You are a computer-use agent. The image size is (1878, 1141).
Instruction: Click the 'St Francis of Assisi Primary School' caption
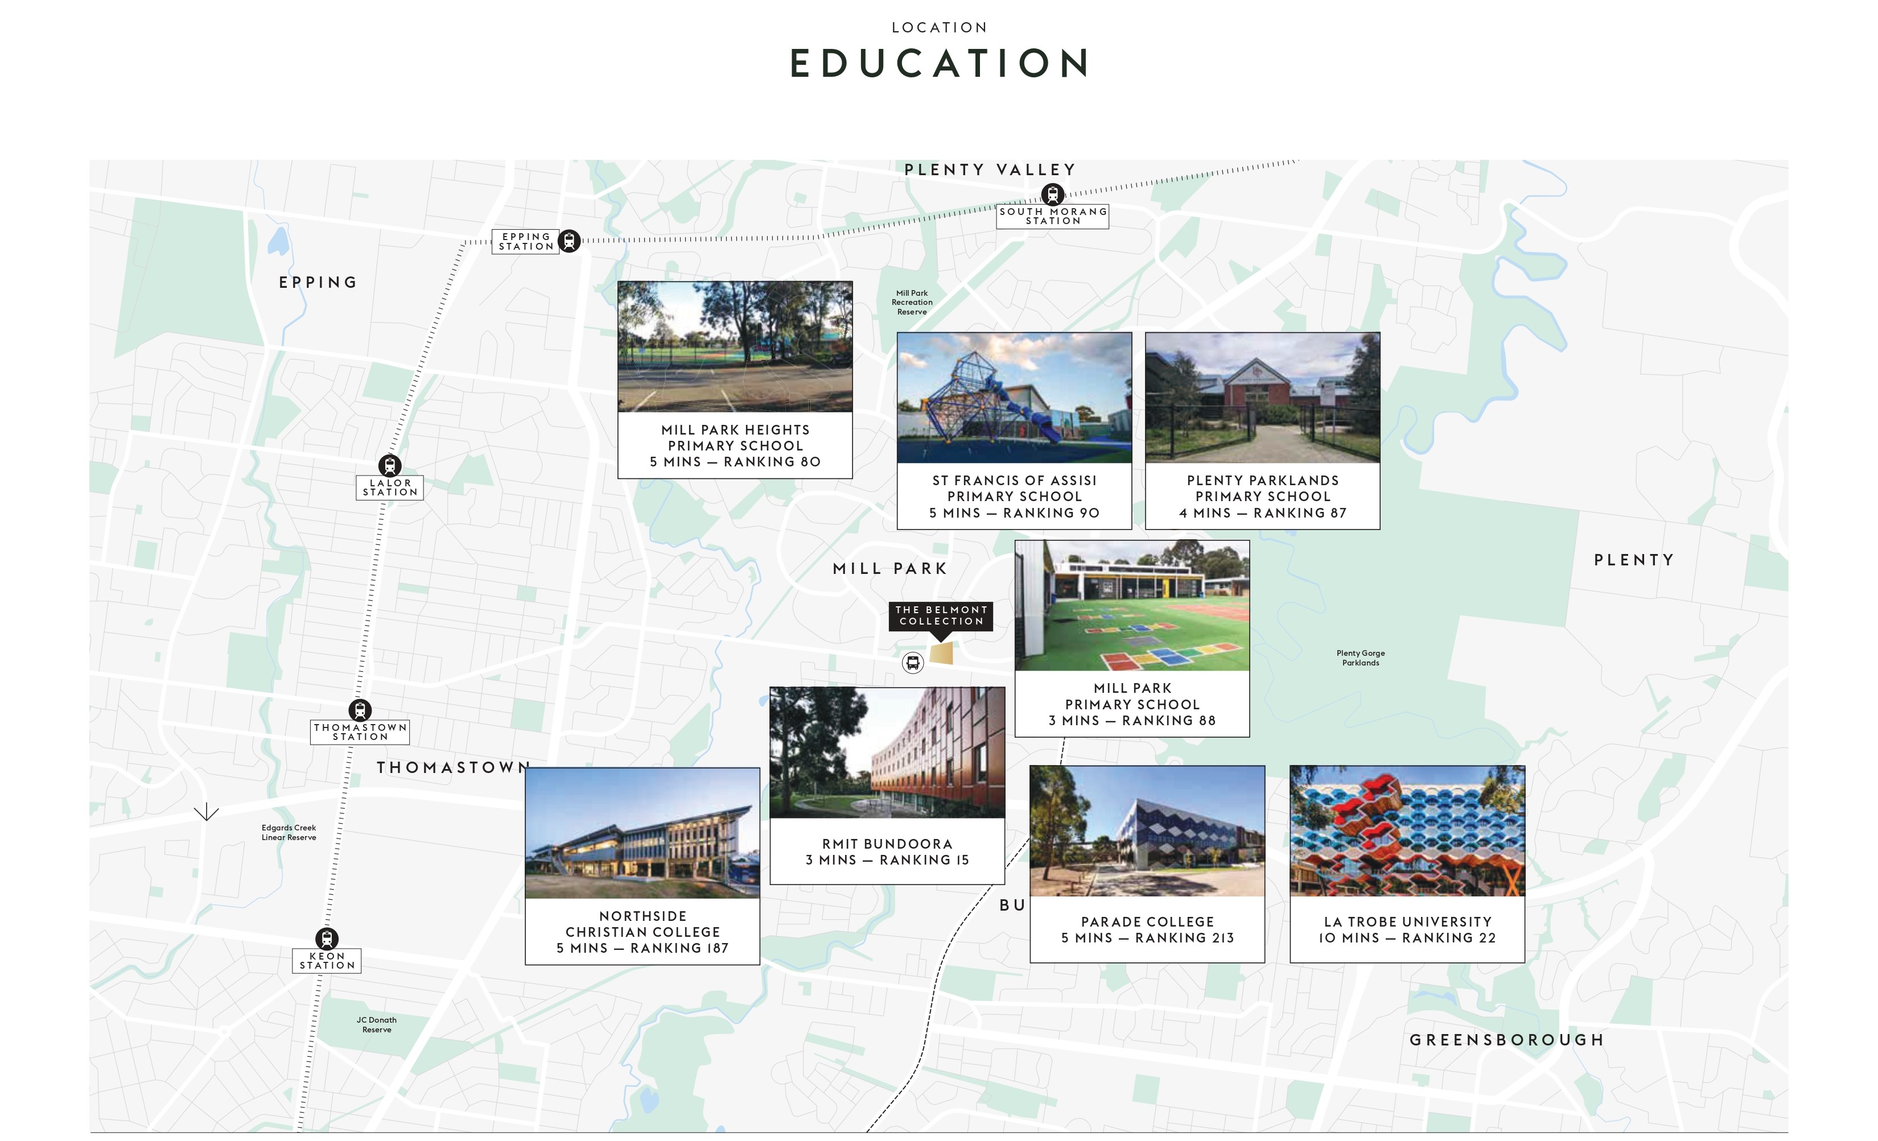pos(1014,488)
